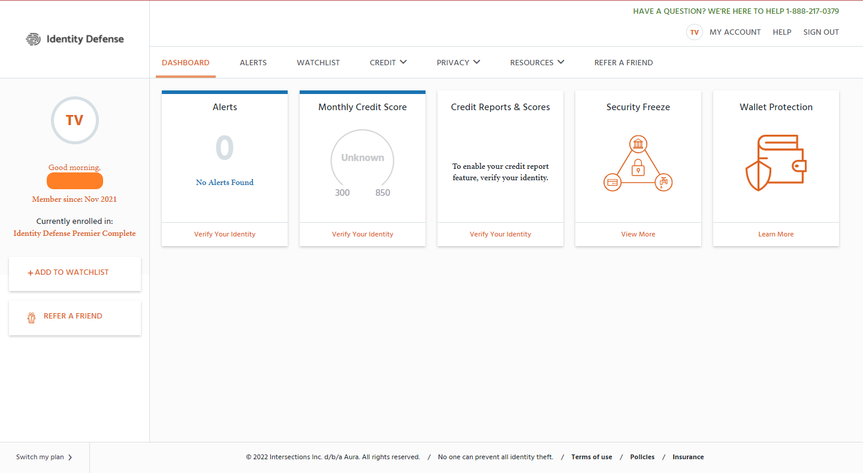
Task: Expand the Credit dropdown menu
Action: click(x=388, y=62)
